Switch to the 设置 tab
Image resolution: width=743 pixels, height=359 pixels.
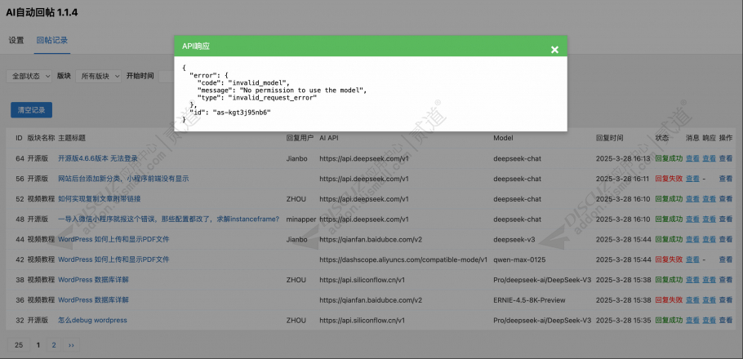click(x=16, y=40)
